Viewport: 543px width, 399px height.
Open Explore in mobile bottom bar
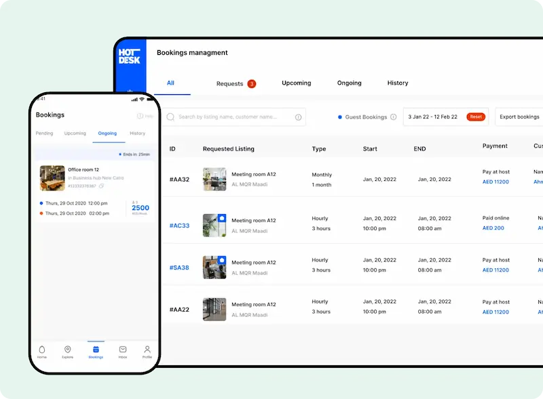(x=68, y=351)
